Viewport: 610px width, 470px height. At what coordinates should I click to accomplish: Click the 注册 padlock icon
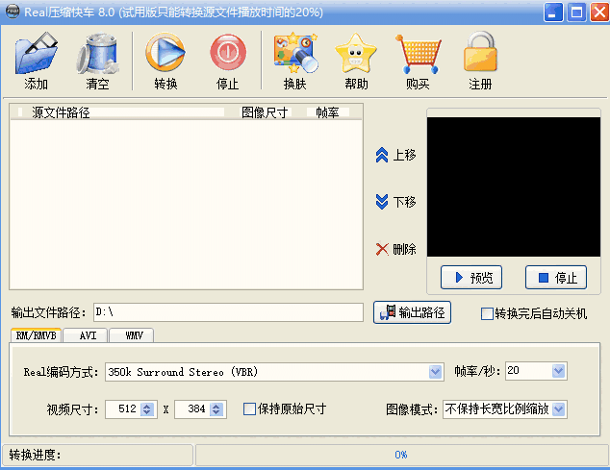pos(480,52)
